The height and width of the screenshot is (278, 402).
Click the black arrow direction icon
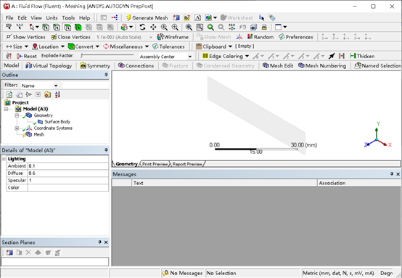[x=332, y=56]
